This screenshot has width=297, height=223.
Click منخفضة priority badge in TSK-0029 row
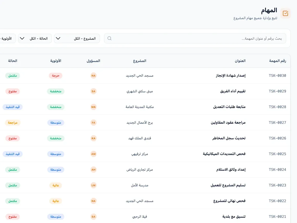(x=56, y=91)
